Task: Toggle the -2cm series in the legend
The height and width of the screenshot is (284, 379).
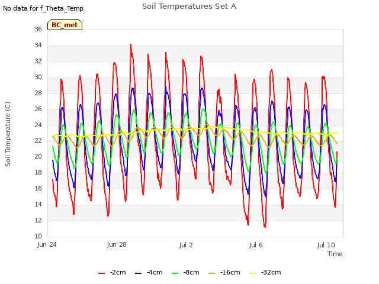Action: pyautogui.click(x=112, y=272)
